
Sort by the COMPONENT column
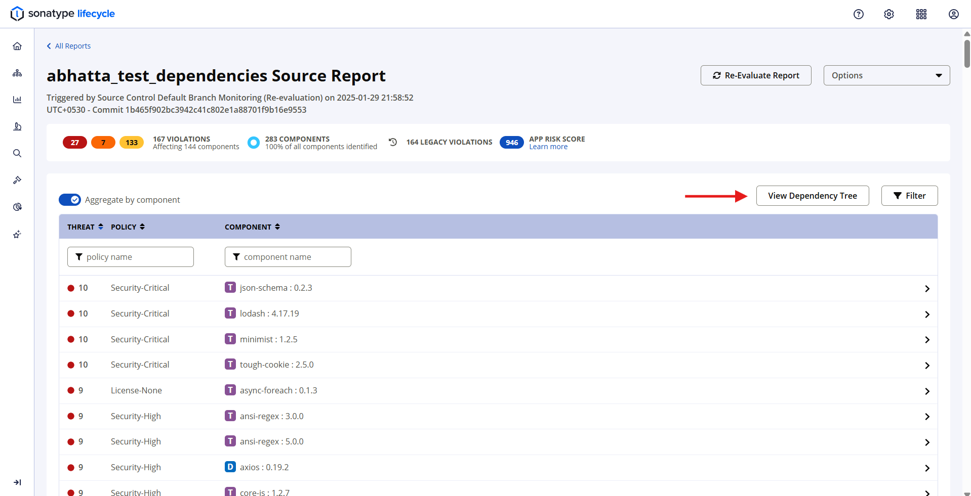(252, 227)
